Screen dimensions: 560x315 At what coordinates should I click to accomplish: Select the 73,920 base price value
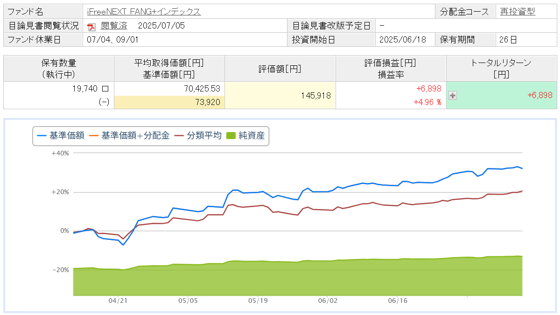[208, 102]
